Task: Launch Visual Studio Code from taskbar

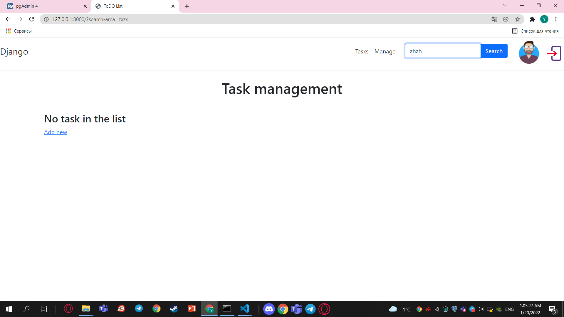Action: [x=245, y=309]
